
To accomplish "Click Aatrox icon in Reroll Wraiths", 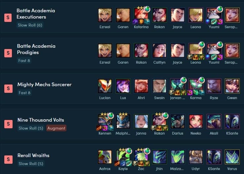I will click(x=105, y=157).
